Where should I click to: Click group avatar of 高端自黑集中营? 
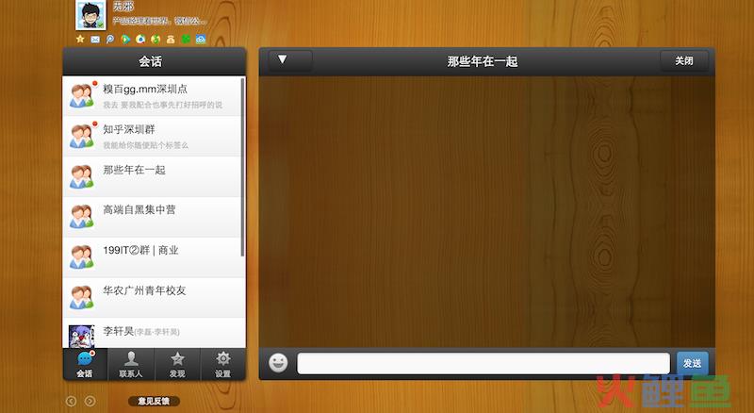tap(82, 217)
